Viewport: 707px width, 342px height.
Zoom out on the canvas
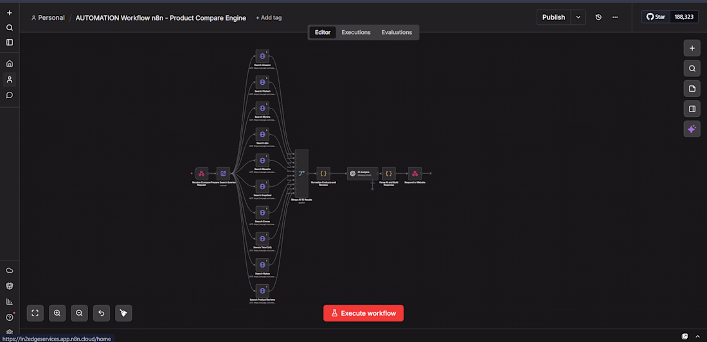79,312
